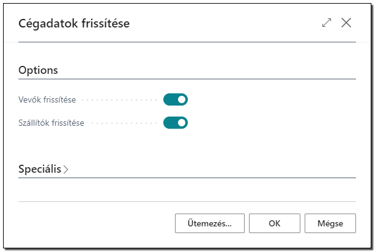
Task: Click the dotted leader after Vevők frissítése
Action: (x=119, y=100)
